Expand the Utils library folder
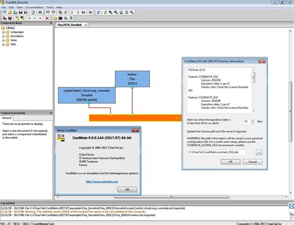The width and height of the screenshot is (294, 225). click(x=3, y=44)
